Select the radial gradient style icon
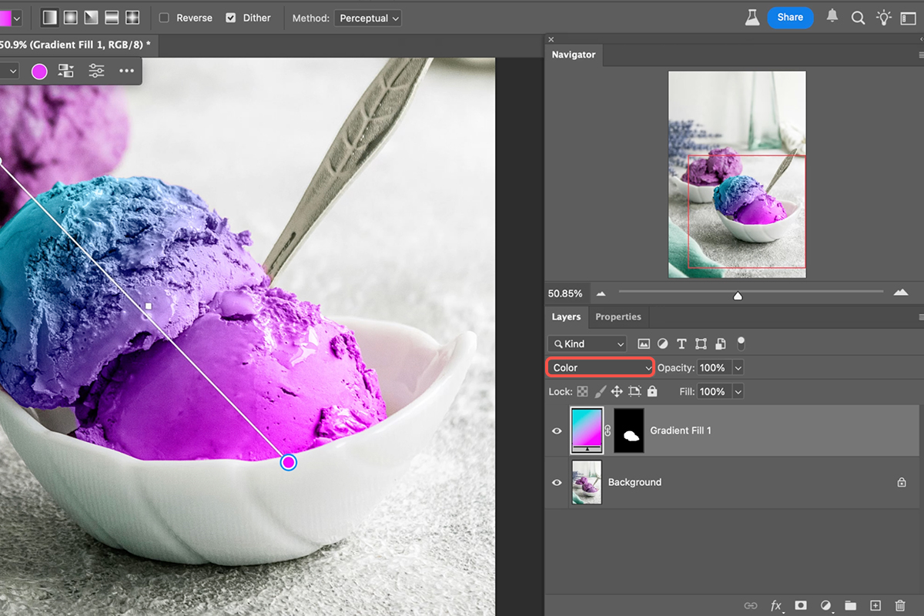This screenshot has width=924, height=616. click(71, 17)
